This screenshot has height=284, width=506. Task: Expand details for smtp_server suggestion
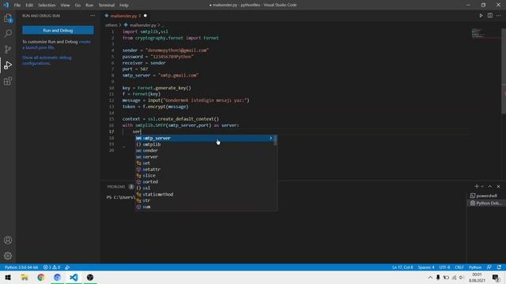pos(270,138)
